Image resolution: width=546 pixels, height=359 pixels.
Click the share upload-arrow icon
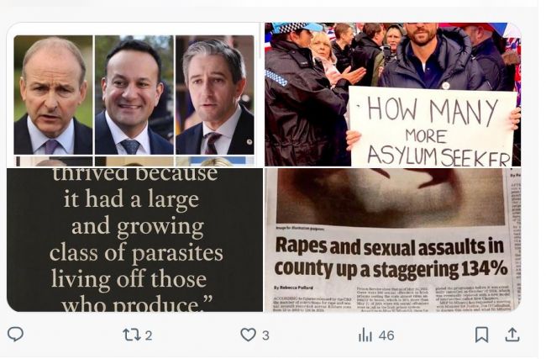512,335
